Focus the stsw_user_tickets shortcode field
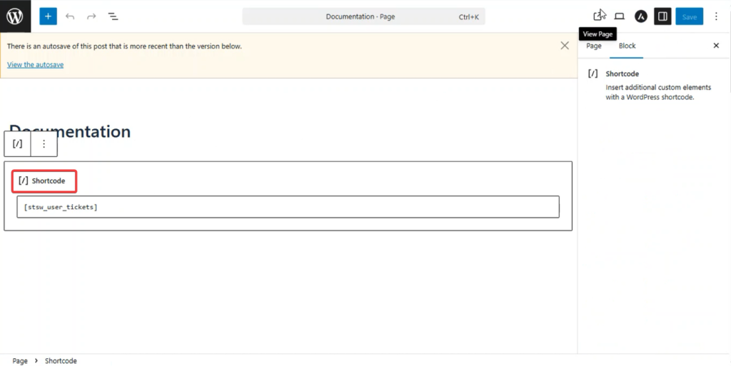The width and height of the screenshot is (731, 366). tap(288, 207)
